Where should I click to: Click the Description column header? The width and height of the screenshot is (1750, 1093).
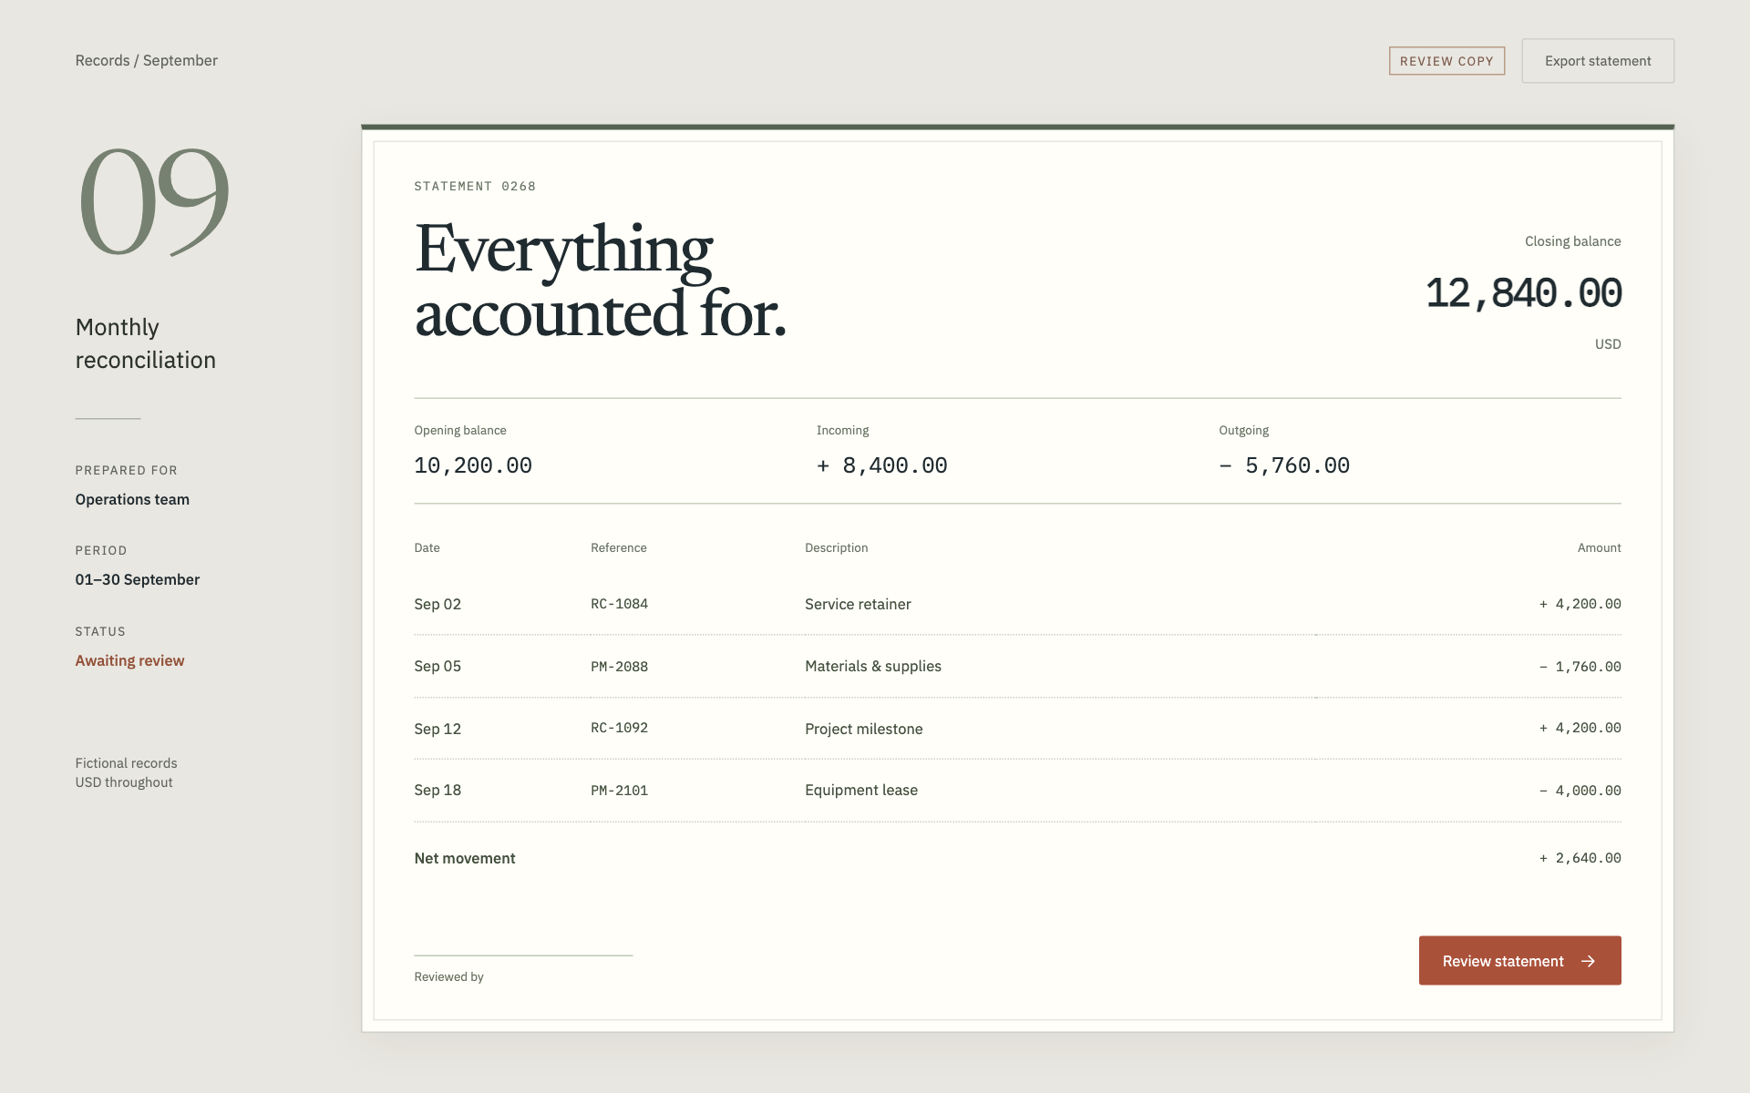[x=836, y=547]
